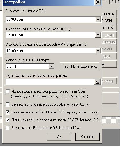Open the 57600 бод Микас-10.3 speed list
This screenshot has height=160, width=121.
pos(98,35)
